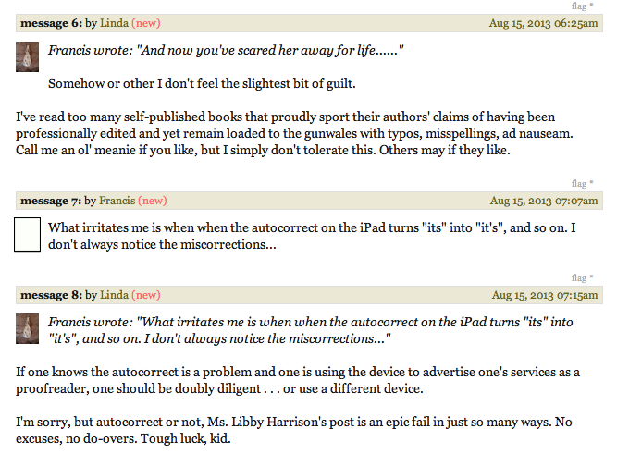Click the Aug 15, 2013 07:15am timestamp

[x=545, y=295]
